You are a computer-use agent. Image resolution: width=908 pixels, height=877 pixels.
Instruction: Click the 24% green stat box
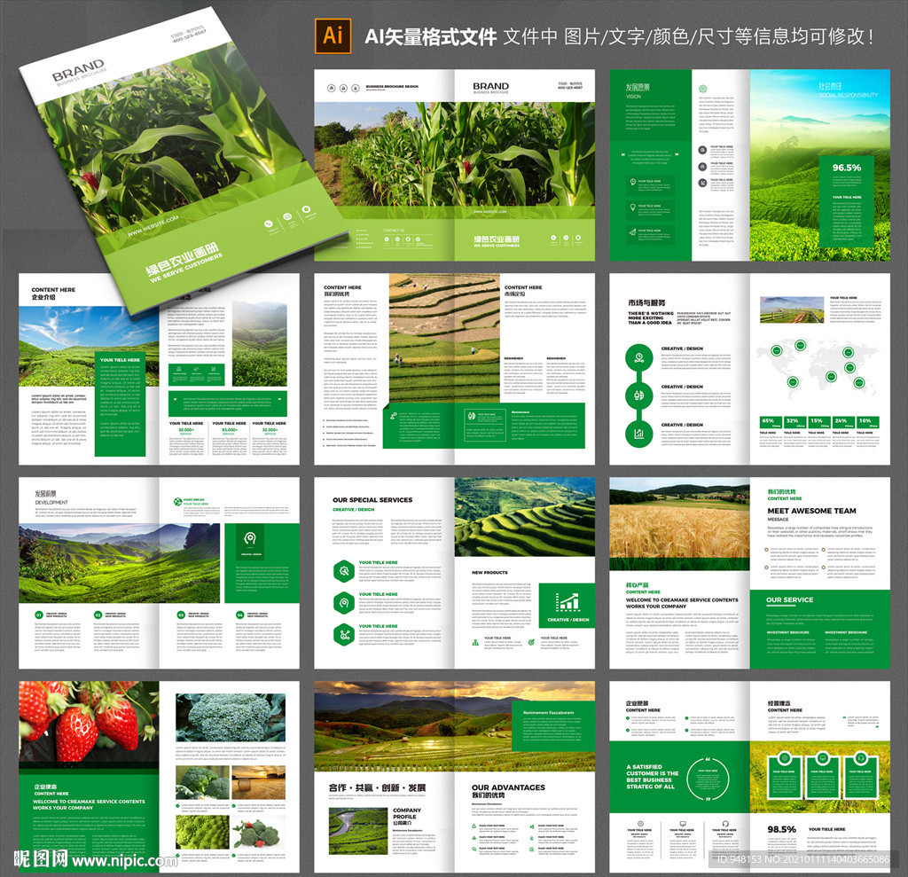[x=842, y=422]
